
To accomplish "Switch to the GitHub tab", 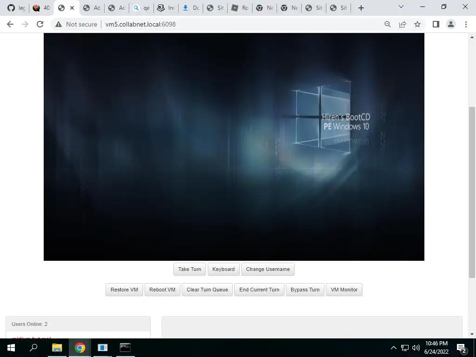I will point(16,8).
